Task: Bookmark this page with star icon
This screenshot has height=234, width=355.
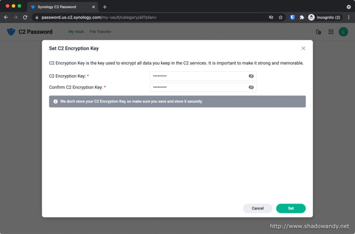Action: pos(280,17)
